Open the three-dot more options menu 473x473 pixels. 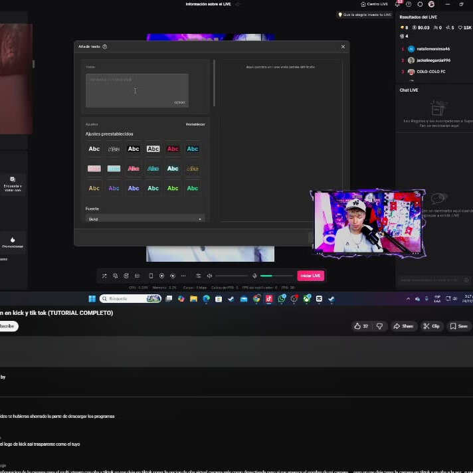click(183, 276)
